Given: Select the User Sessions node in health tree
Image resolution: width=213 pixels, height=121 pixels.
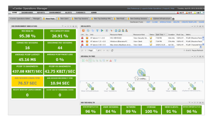Looking at the screenshot, I should pyautogui.click(x=110, y=87).
